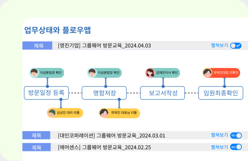Image resolution: width=248 pixels, height=161 pixels.
Task: Open the red 최혁진대표 미확인 status badge
Action: [221, 73]
